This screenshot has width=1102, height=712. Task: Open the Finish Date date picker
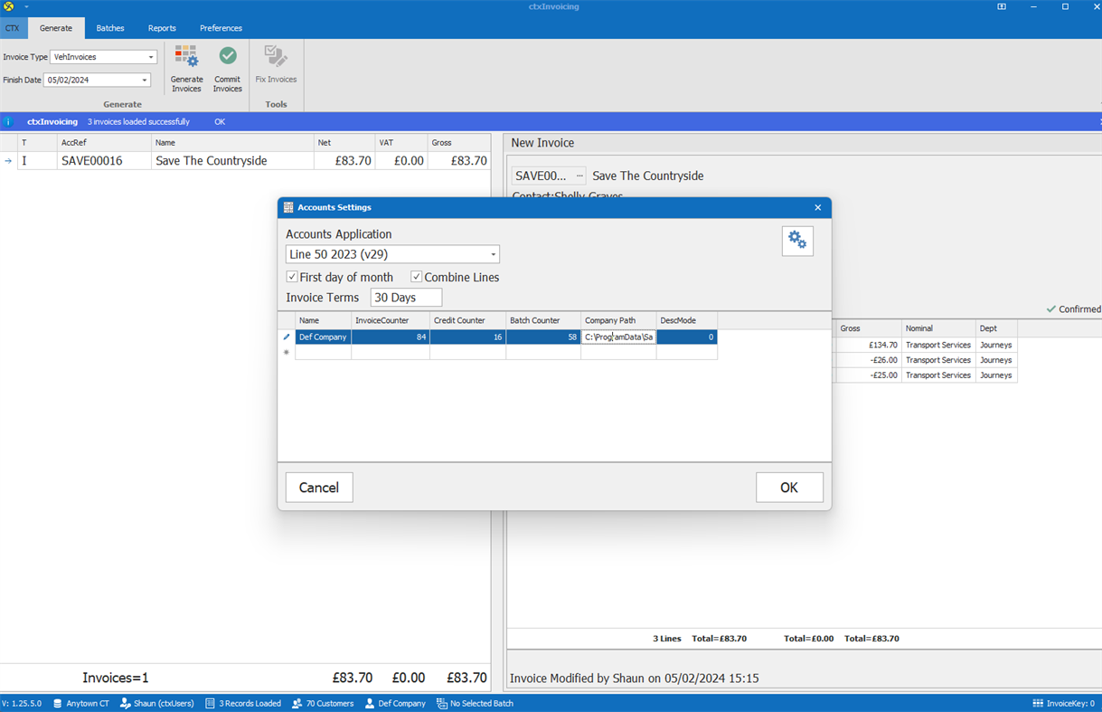pos(144,80)
